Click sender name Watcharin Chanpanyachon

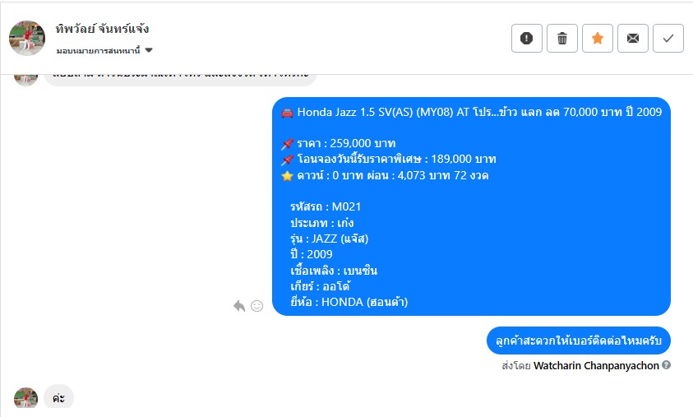(x=596, y=366)
